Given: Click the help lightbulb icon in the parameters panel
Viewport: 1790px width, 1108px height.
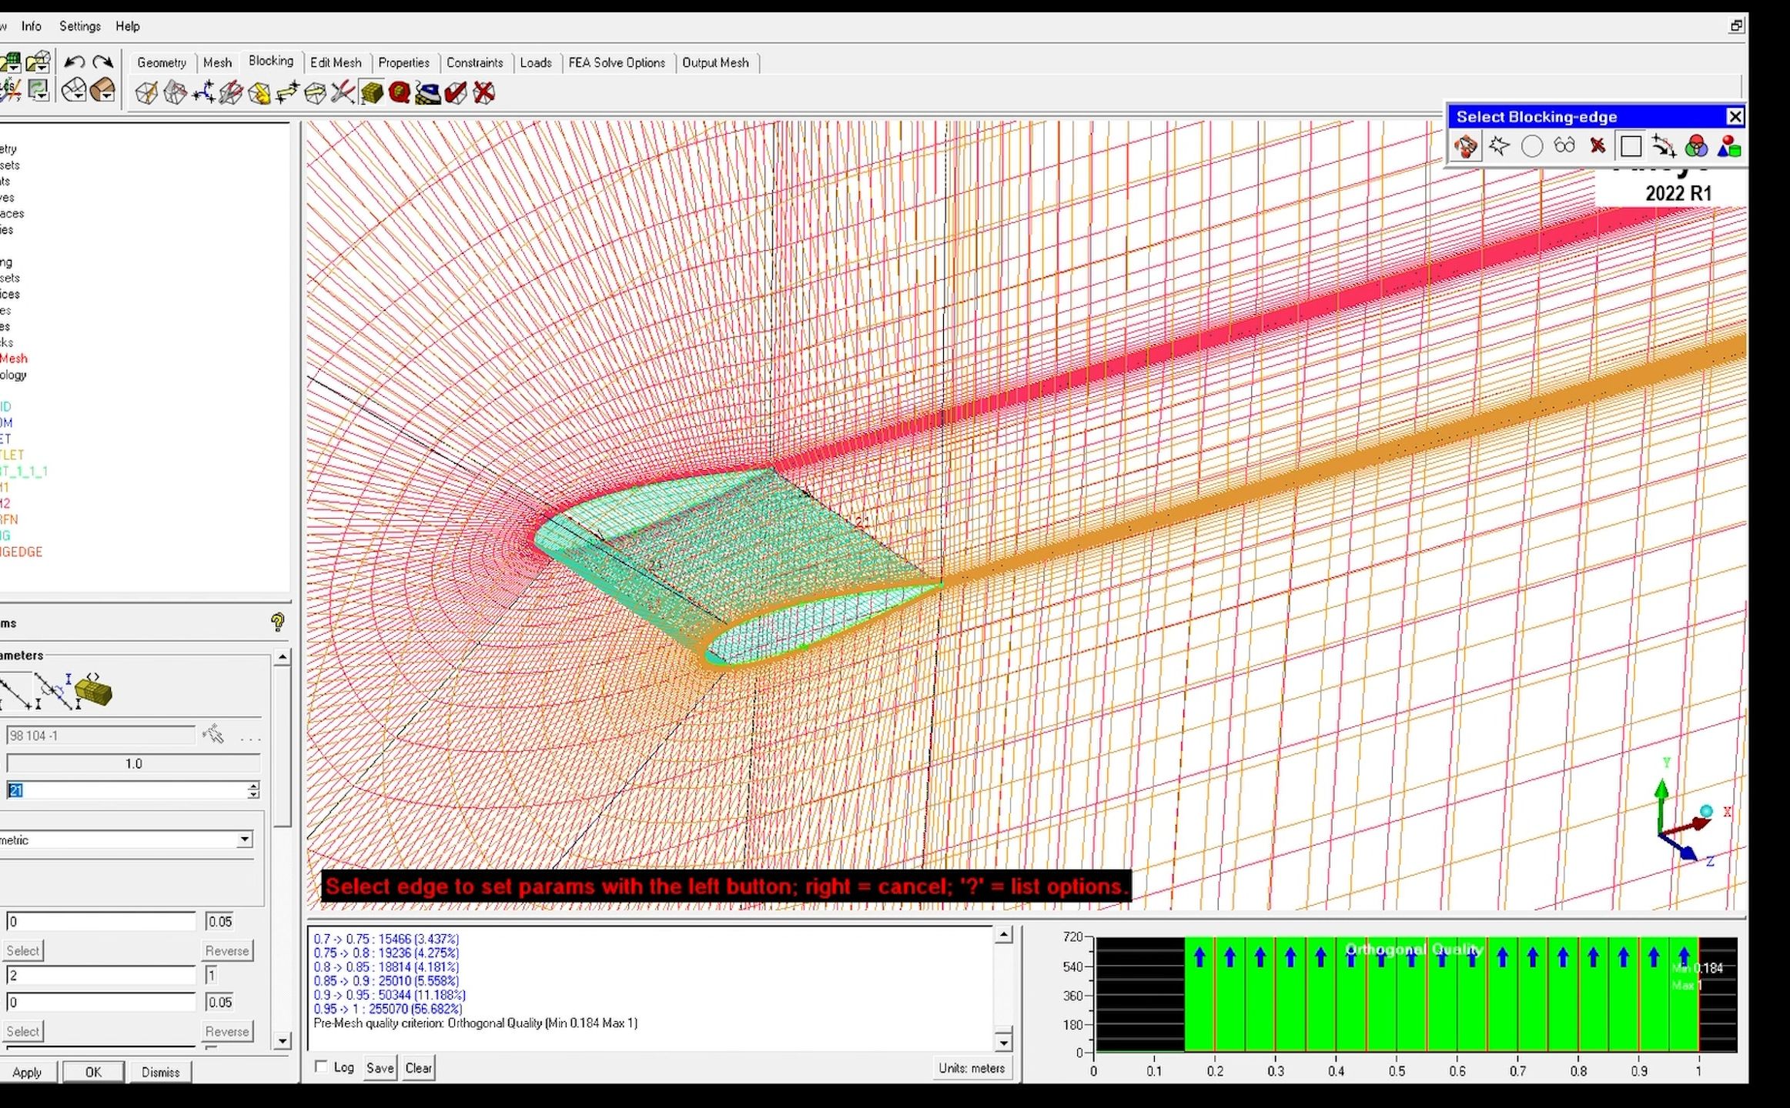Looking at the screenshot, I should click(278, 622).
